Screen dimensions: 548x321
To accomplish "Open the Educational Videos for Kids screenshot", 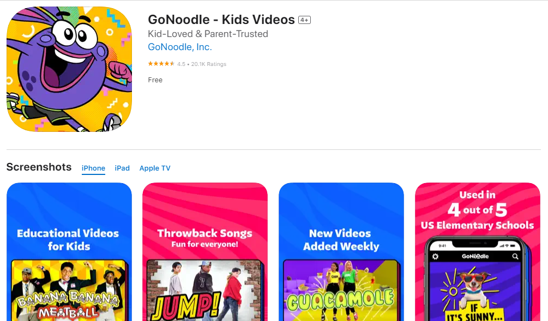I will (x=69, y=252).
